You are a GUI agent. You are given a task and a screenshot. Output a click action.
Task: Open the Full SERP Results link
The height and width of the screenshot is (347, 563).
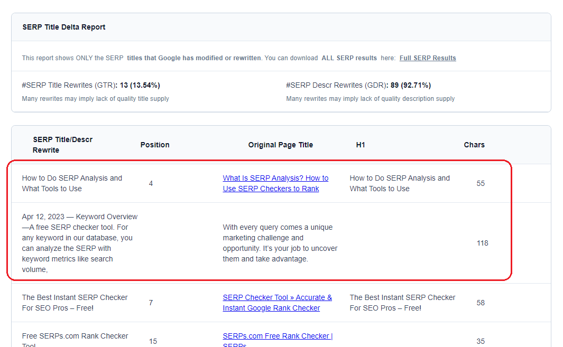[x=427, y=58]
